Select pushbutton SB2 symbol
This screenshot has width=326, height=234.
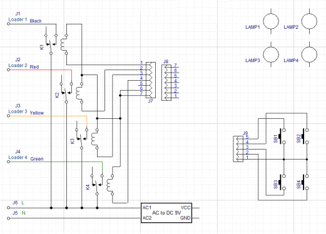tap(305, 136)
